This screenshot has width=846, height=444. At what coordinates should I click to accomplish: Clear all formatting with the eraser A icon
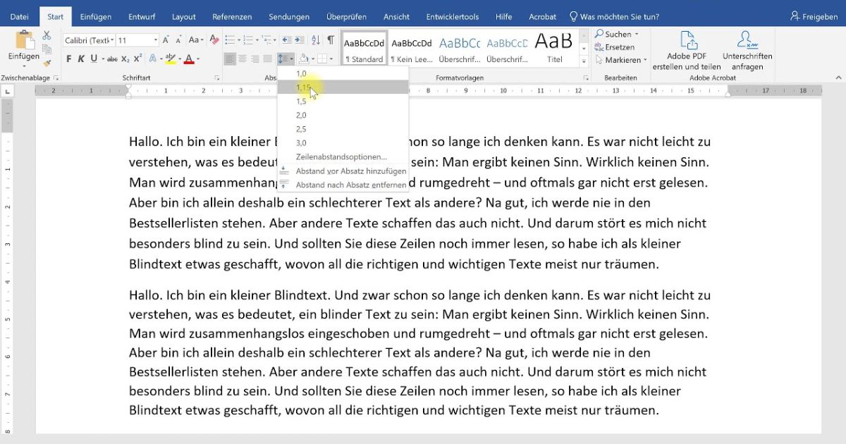[214, 40]
